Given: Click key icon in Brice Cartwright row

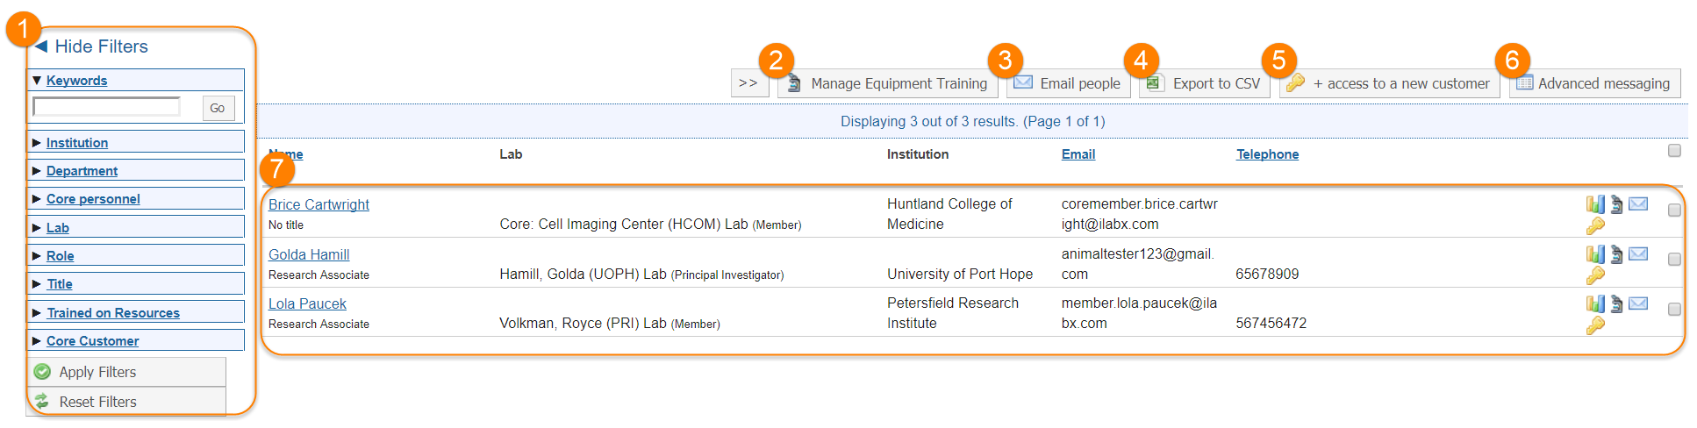Looking at the screenshot, I should tap(1595, 226).
